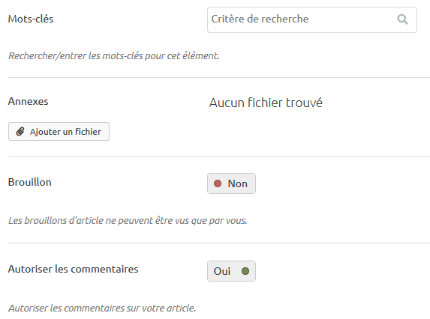
Task: Click the Annexes section label
Action: tap(28, 101)
